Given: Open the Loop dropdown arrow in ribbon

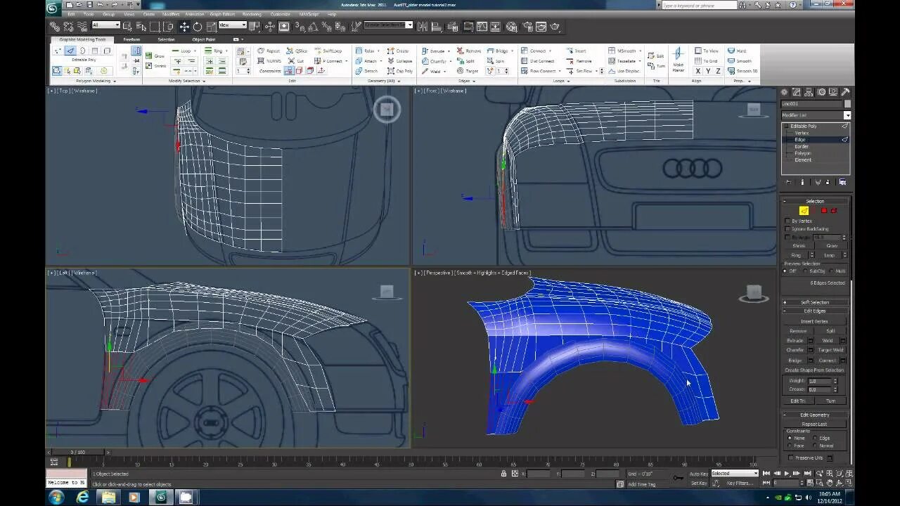Looking at the screenshot, I should point(195,51).
